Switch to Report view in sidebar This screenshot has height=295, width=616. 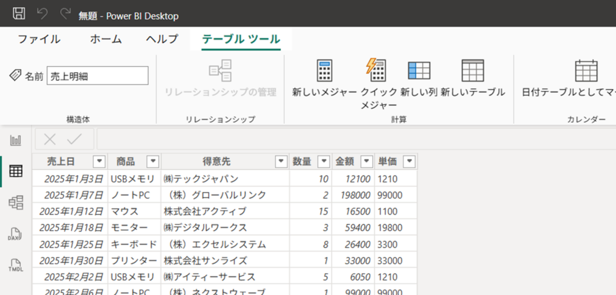(16, 140)
